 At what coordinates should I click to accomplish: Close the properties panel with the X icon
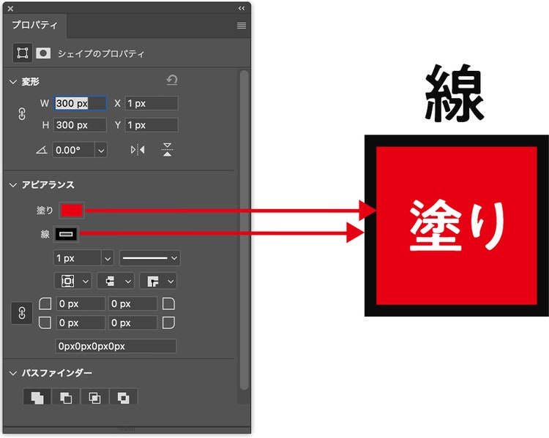[10, 8]
